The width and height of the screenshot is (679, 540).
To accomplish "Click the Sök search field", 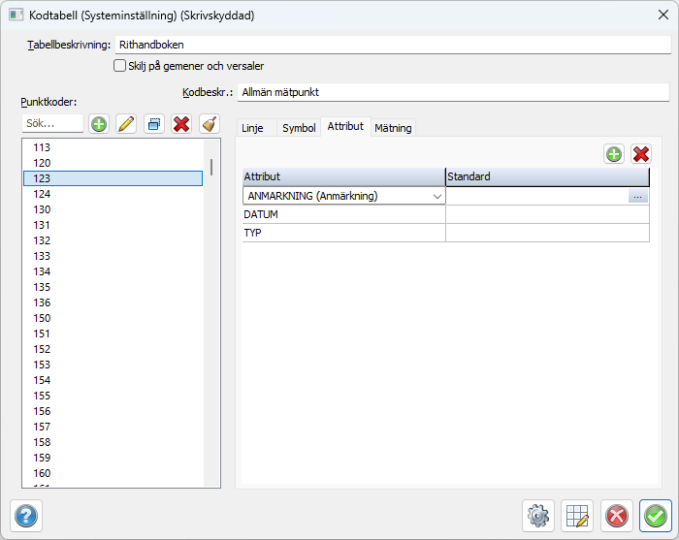I will point(52,124).
